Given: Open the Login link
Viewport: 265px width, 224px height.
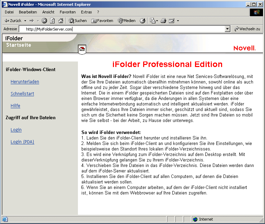Looking at the screenshot, I should click(16, 130).
